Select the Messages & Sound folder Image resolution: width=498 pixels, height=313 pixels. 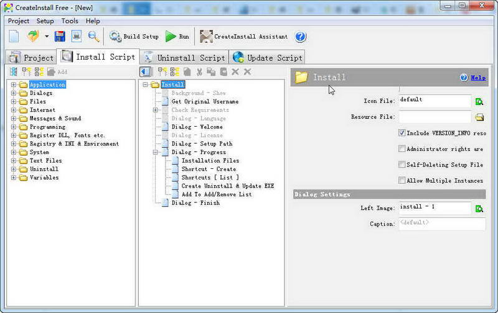pos(55,118)
